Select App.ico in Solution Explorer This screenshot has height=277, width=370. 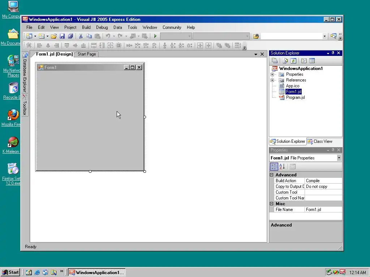[x=293, y=86]
